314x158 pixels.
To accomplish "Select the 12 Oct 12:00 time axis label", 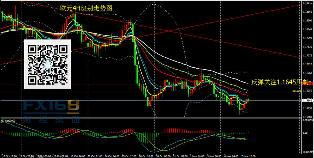I will [x=9, y=156].
